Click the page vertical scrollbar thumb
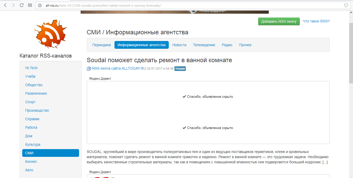The height and width of the screenshot is (178, 353). (x=351, y=53)
